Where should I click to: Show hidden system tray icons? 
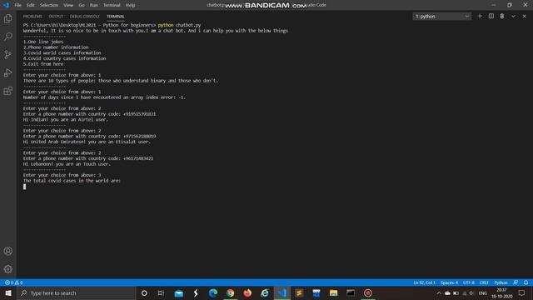[x=439, y=292]
